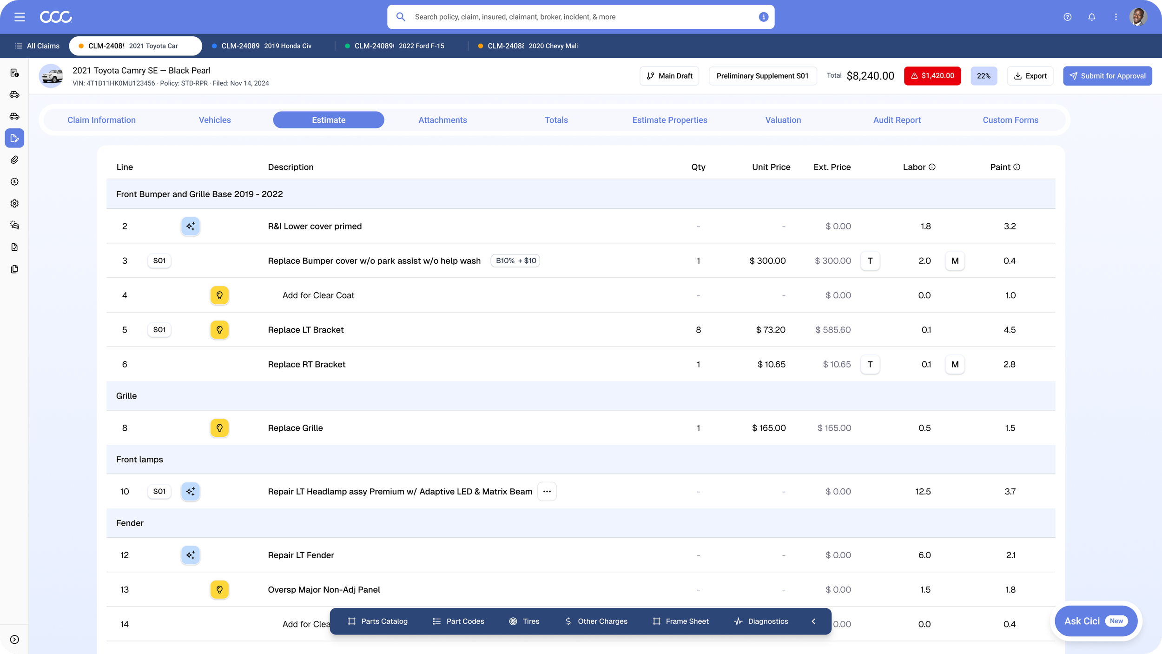Click the AI sparkle icon on line 2
Screen dimensions: 1162x654
coord(191,227)
